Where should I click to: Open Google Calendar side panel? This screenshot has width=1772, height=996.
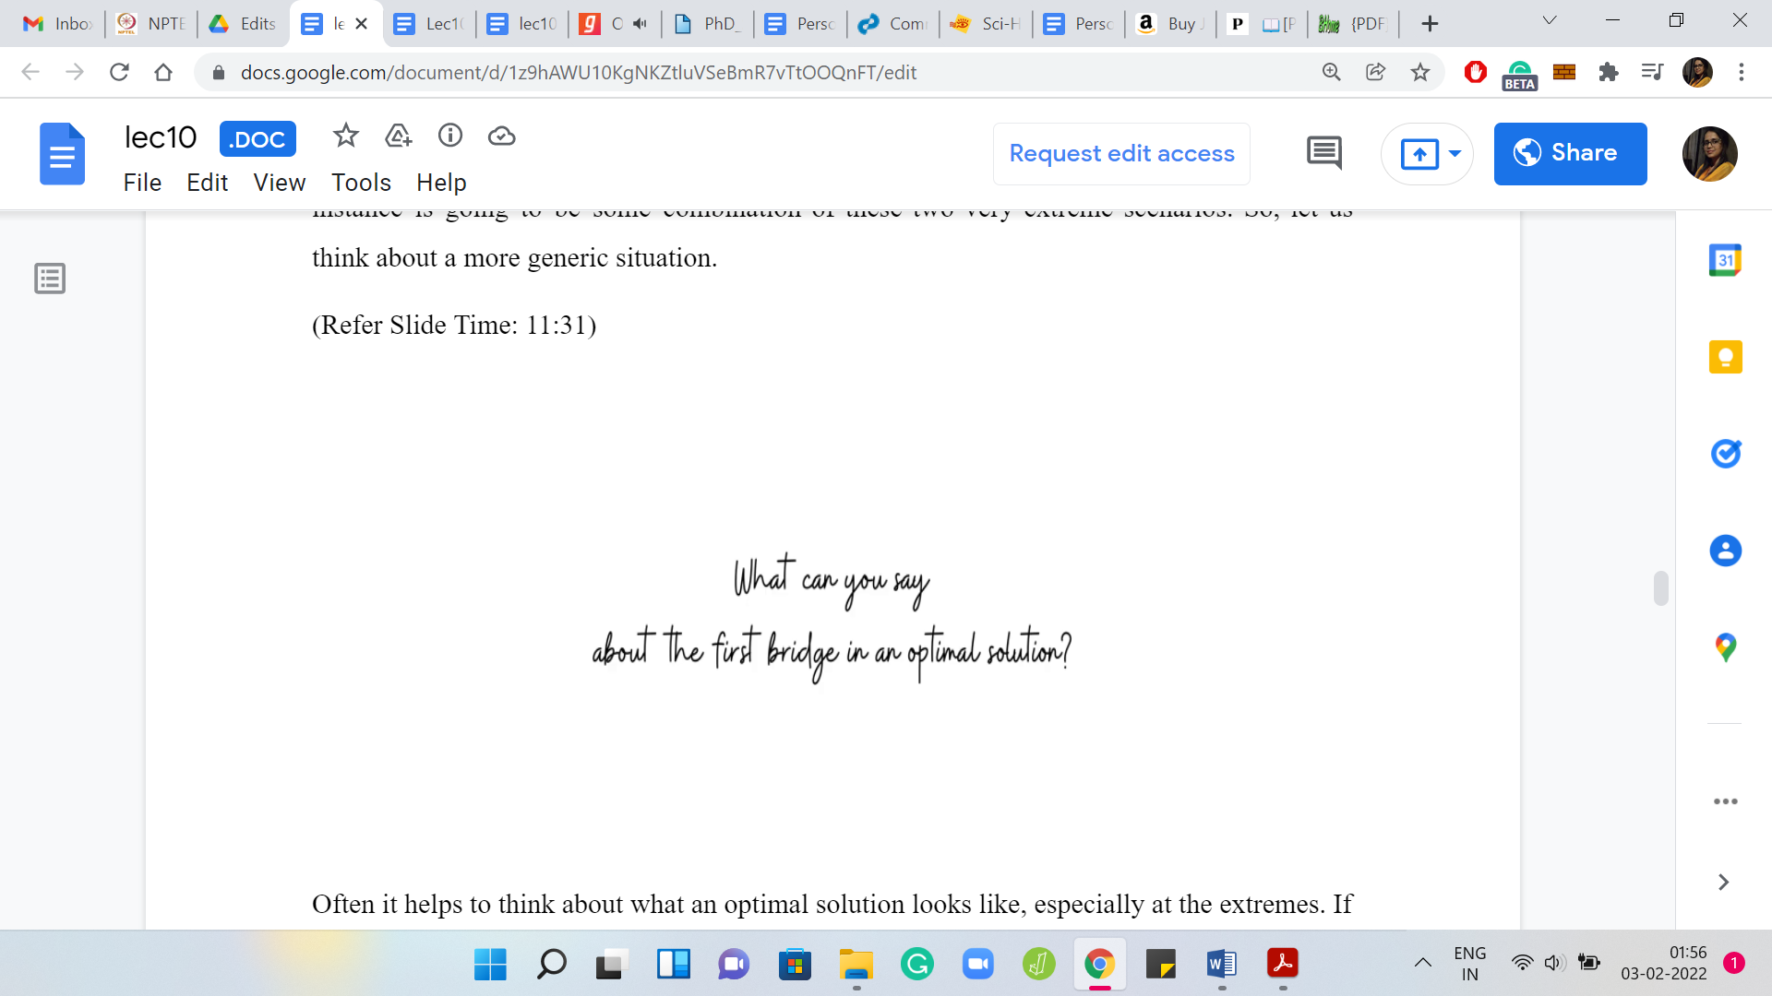tap(1725, 261)
